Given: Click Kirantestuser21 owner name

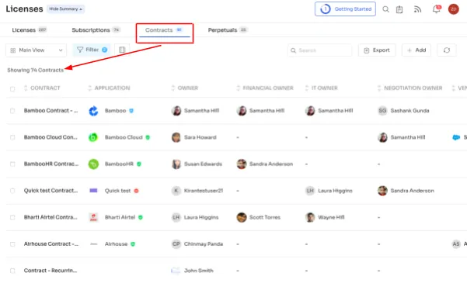Looking at the screenshot, I should pyautogui.click(x=204, y=191).
